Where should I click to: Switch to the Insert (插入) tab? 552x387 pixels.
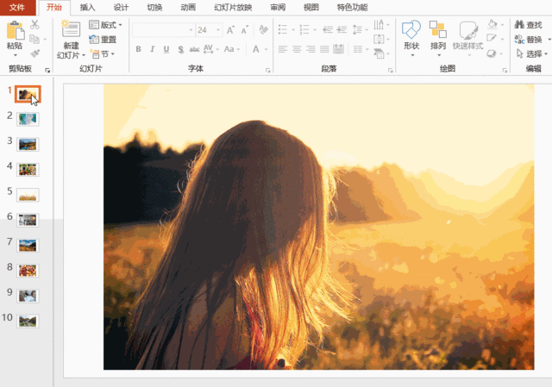click(x=88, y=7)
